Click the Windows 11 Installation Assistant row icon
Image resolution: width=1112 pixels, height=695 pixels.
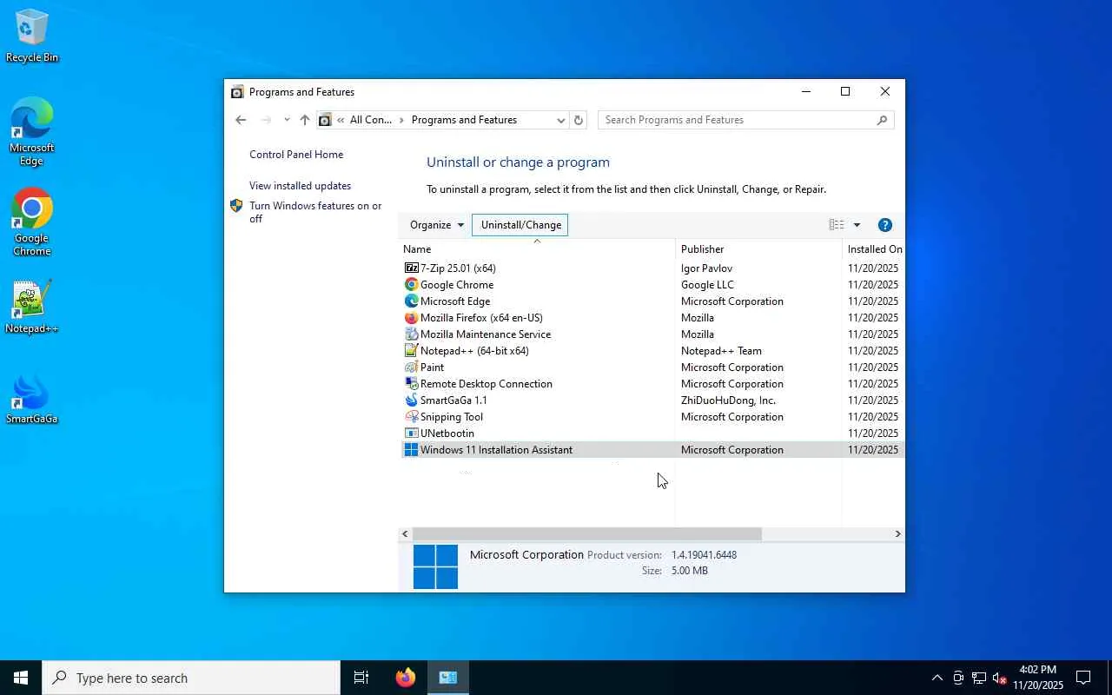412,450
